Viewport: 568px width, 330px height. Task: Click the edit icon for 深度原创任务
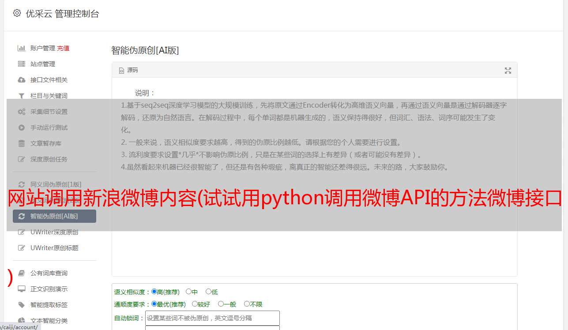pyautogui.click(x=21, y=159)
